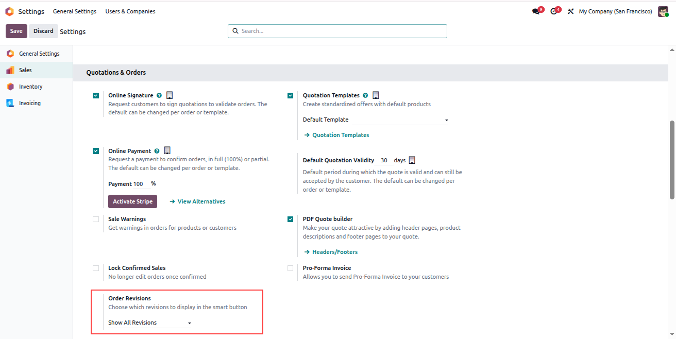Click the vertical scrollbar thumb
Viewport: 676px width, 339px height.
(x=672, y=160)
